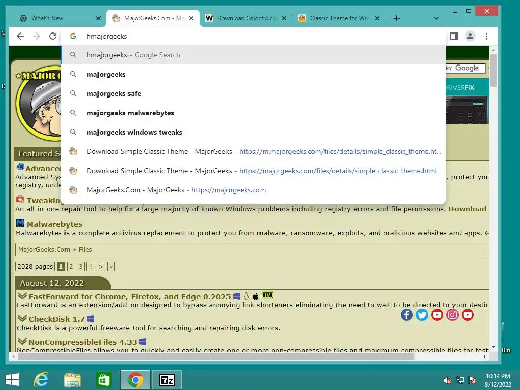Image resolution: width=520 pixels, height=390 pixels.
Task: Switch to Classic Theme for Win tab
Action: tap(339, 18)
